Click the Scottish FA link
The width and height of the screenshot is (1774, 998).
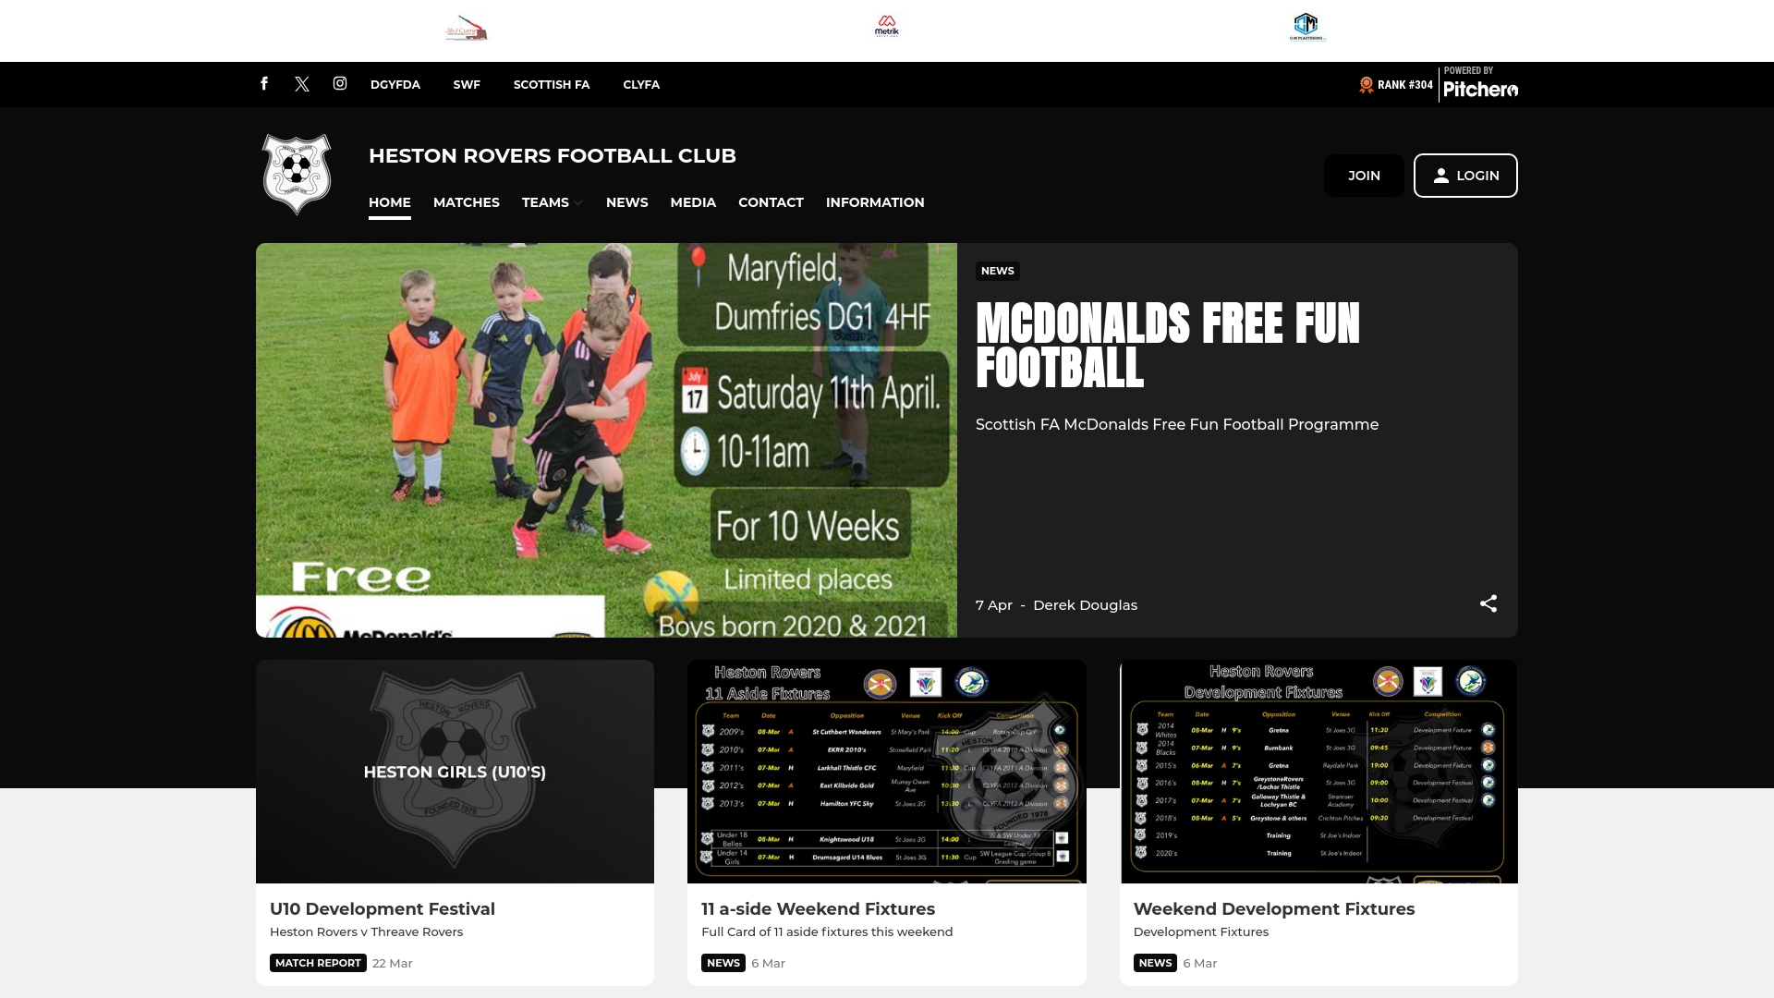click(552, 85)
